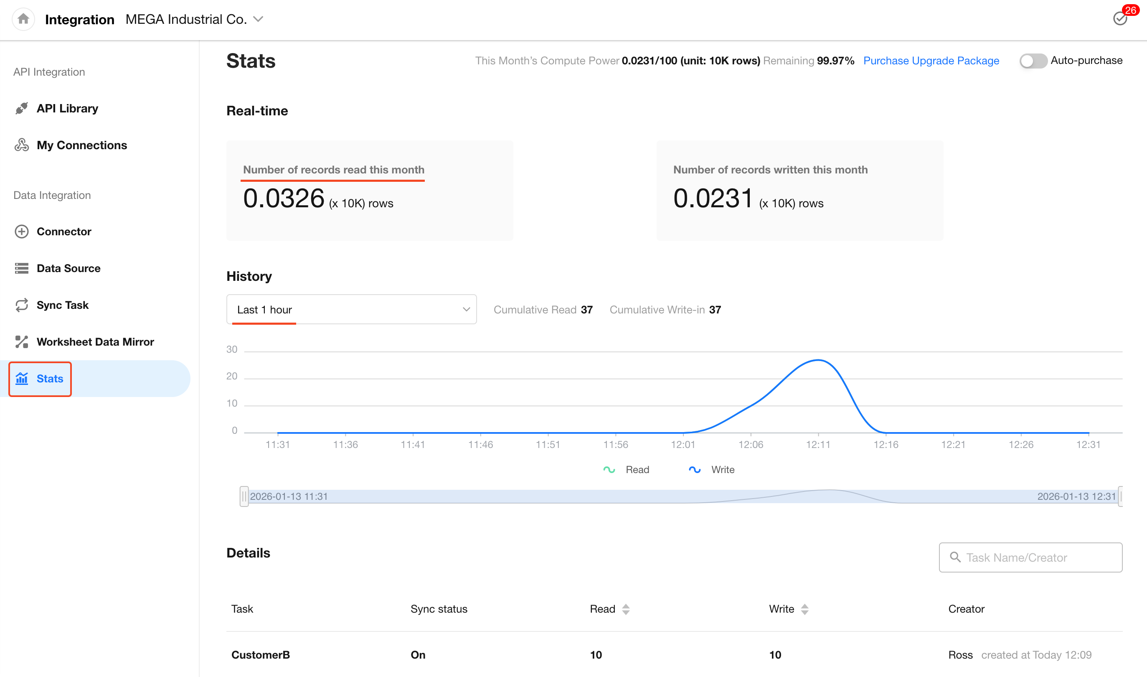Click the My Connections webhook icon
1147x677 pixels.
click(x=21, y=145)
